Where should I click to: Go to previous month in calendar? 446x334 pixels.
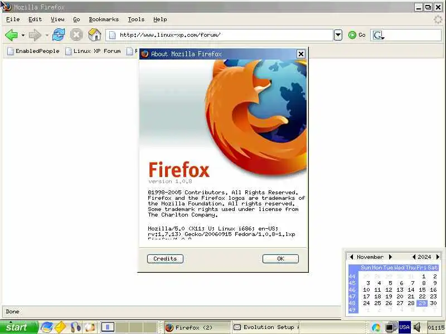(x=351, y=257)
